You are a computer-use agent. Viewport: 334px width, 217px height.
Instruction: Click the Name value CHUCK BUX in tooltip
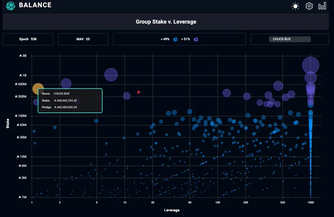[x=61, y=93]
